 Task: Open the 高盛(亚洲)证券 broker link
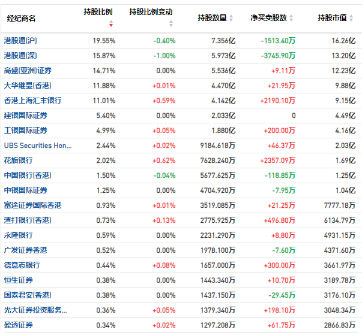pyautogui.click(x=28, y=71)
